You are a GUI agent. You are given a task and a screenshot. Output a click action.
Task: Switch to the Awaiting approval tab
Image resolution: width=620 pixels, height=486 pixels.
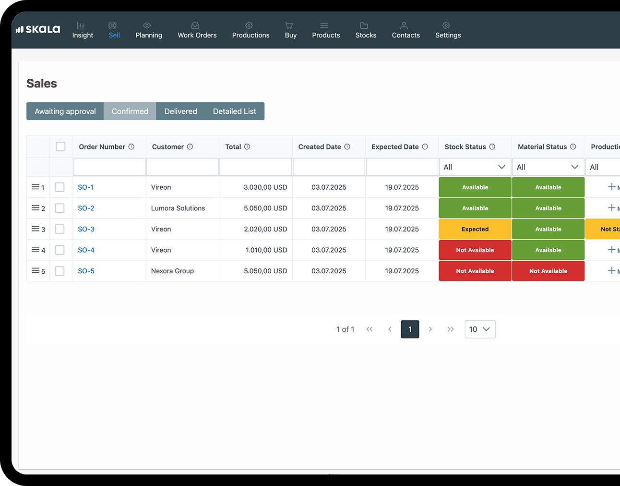coord(65,111)
